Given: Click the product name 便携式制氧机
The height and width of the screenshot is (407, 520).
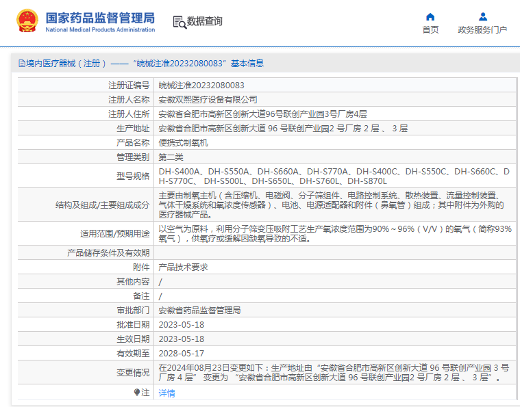Looking at the screenshot, I should pos(183,143).
